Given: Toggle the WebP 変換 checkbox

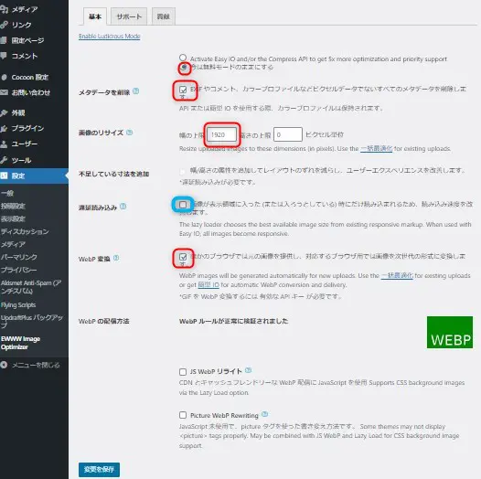Looking at the screenshot, I should [183, 257].
